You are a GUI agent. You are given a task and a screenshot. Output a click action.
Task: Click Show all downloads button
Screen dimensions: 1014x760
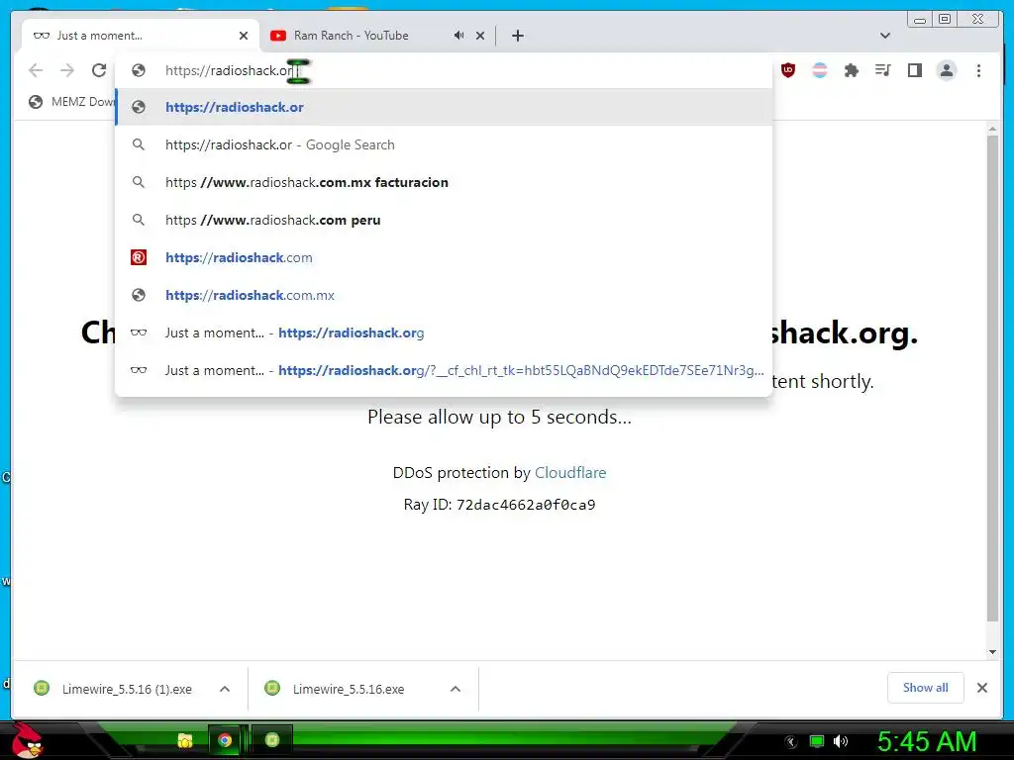pyautogui.click(x=926, y=688)
